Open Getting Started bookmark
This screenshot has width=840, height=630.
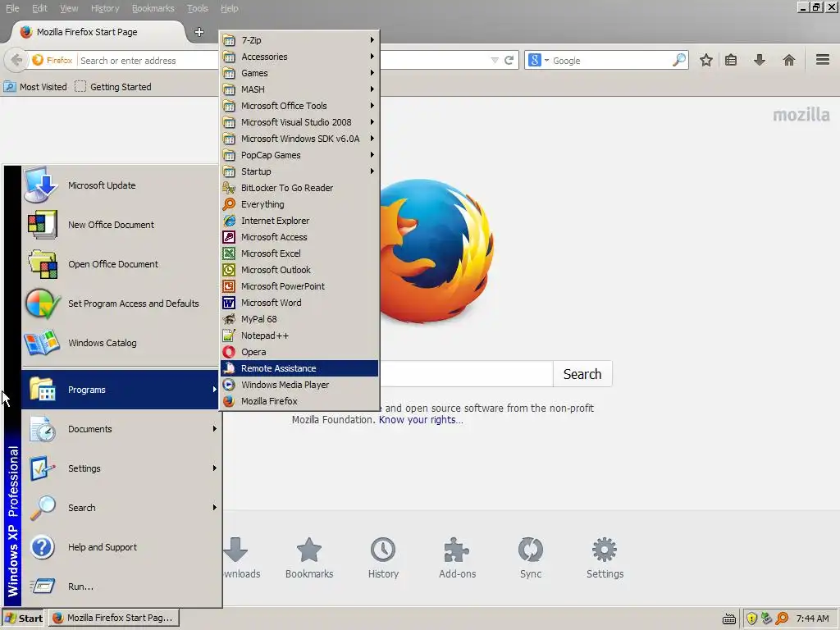[x=113, y=87]
